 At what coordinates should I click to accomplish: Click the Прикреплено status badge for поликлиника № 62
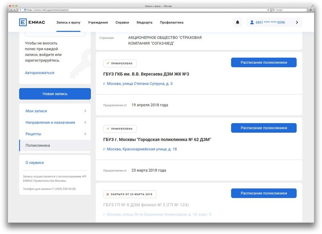[x=120, y=128]
